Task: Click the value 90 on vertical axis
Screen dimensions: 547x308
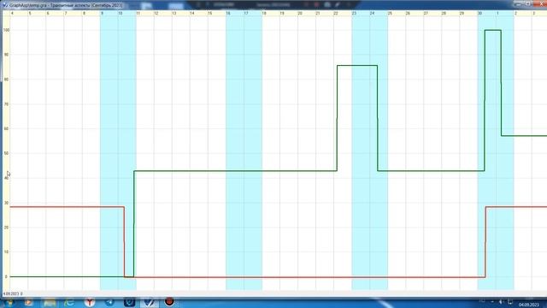Action: [x=6, y=55]
